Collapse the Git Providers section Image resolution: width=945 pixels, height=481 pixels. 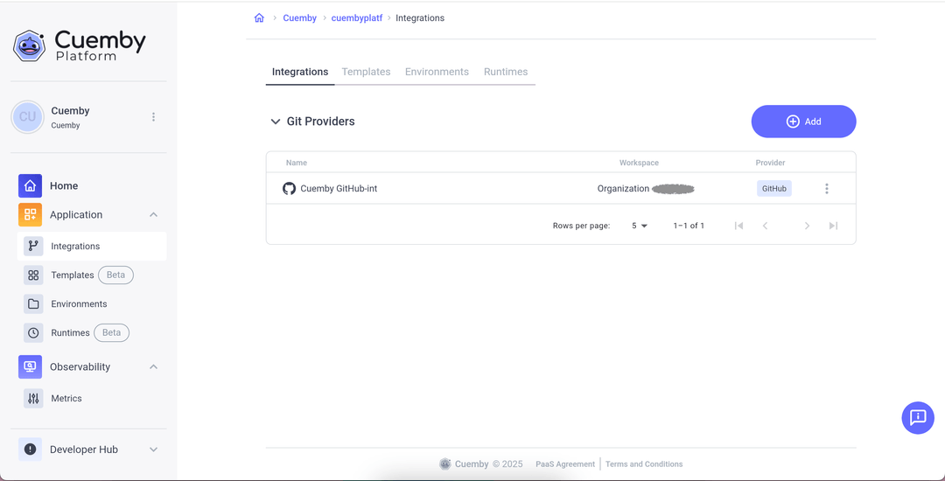(276, 122)
